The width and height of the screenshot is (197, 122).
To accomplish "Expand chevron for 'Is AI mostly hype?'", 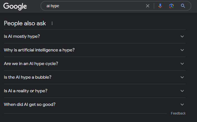I will [182, 36].
